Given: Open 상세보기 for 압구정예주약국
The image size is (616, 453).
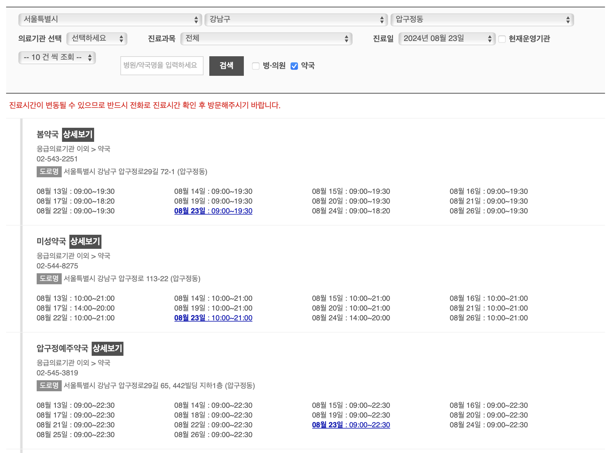Looking at the screenshot, I should pos(107,348).
